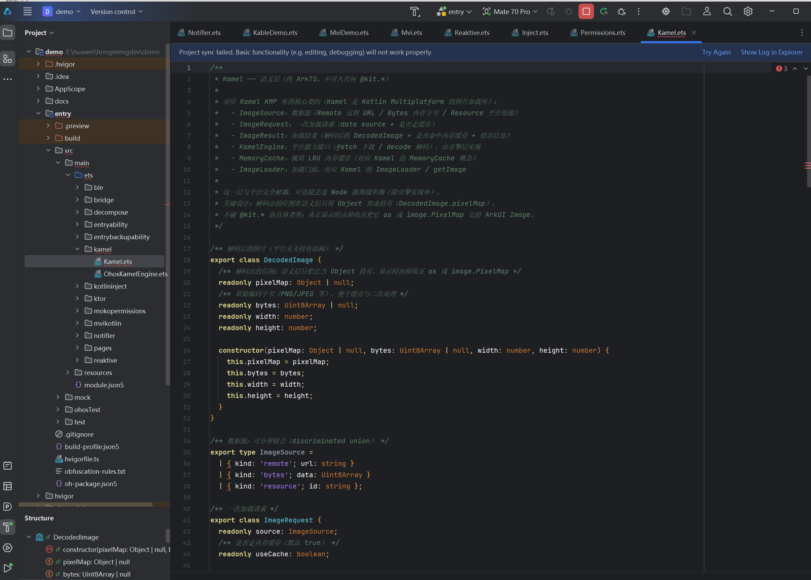This screenshot has width=811, height=580.
Task: Switch to the KableDemo.ets tab
Action: pyautogui.click(x=270, y=33)
